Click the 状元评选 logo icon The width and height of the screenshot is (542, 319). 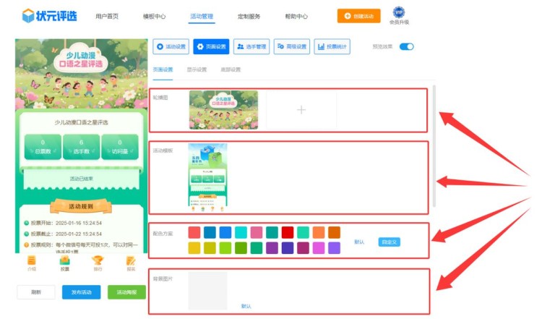pyautogui.click(x=28, y=16)
